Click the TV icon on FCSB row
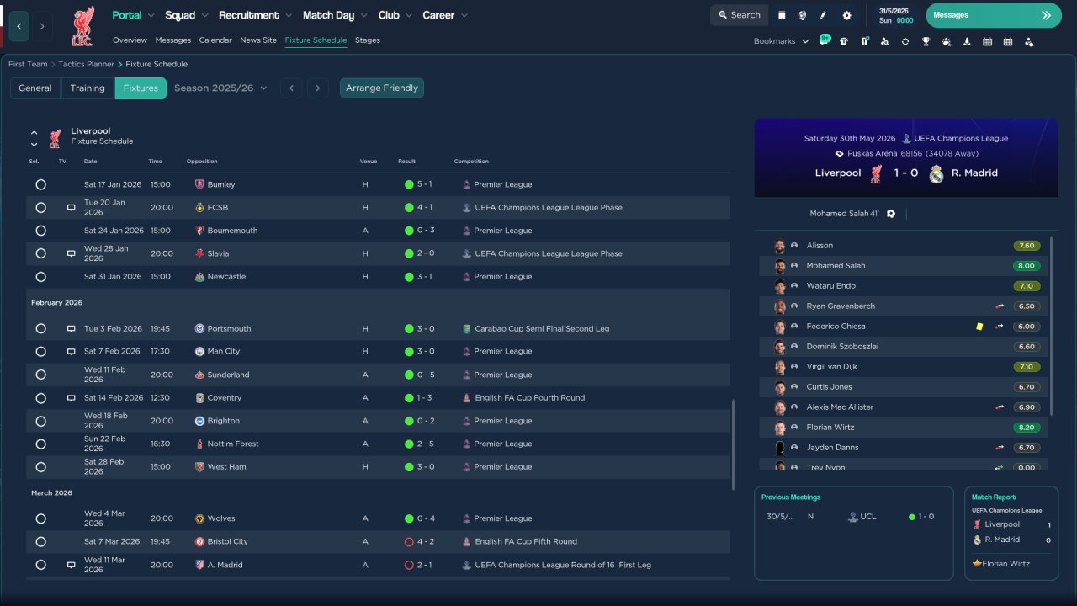Image resolution: width=1077 pixels, height=606 pixels. point(72,207)
